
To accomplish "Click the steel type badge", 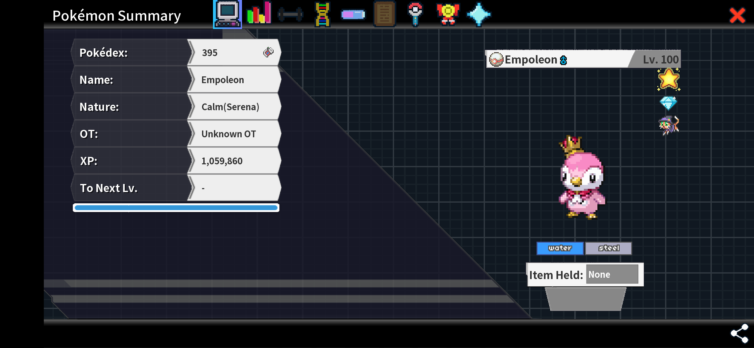I will tap(609, 248).
